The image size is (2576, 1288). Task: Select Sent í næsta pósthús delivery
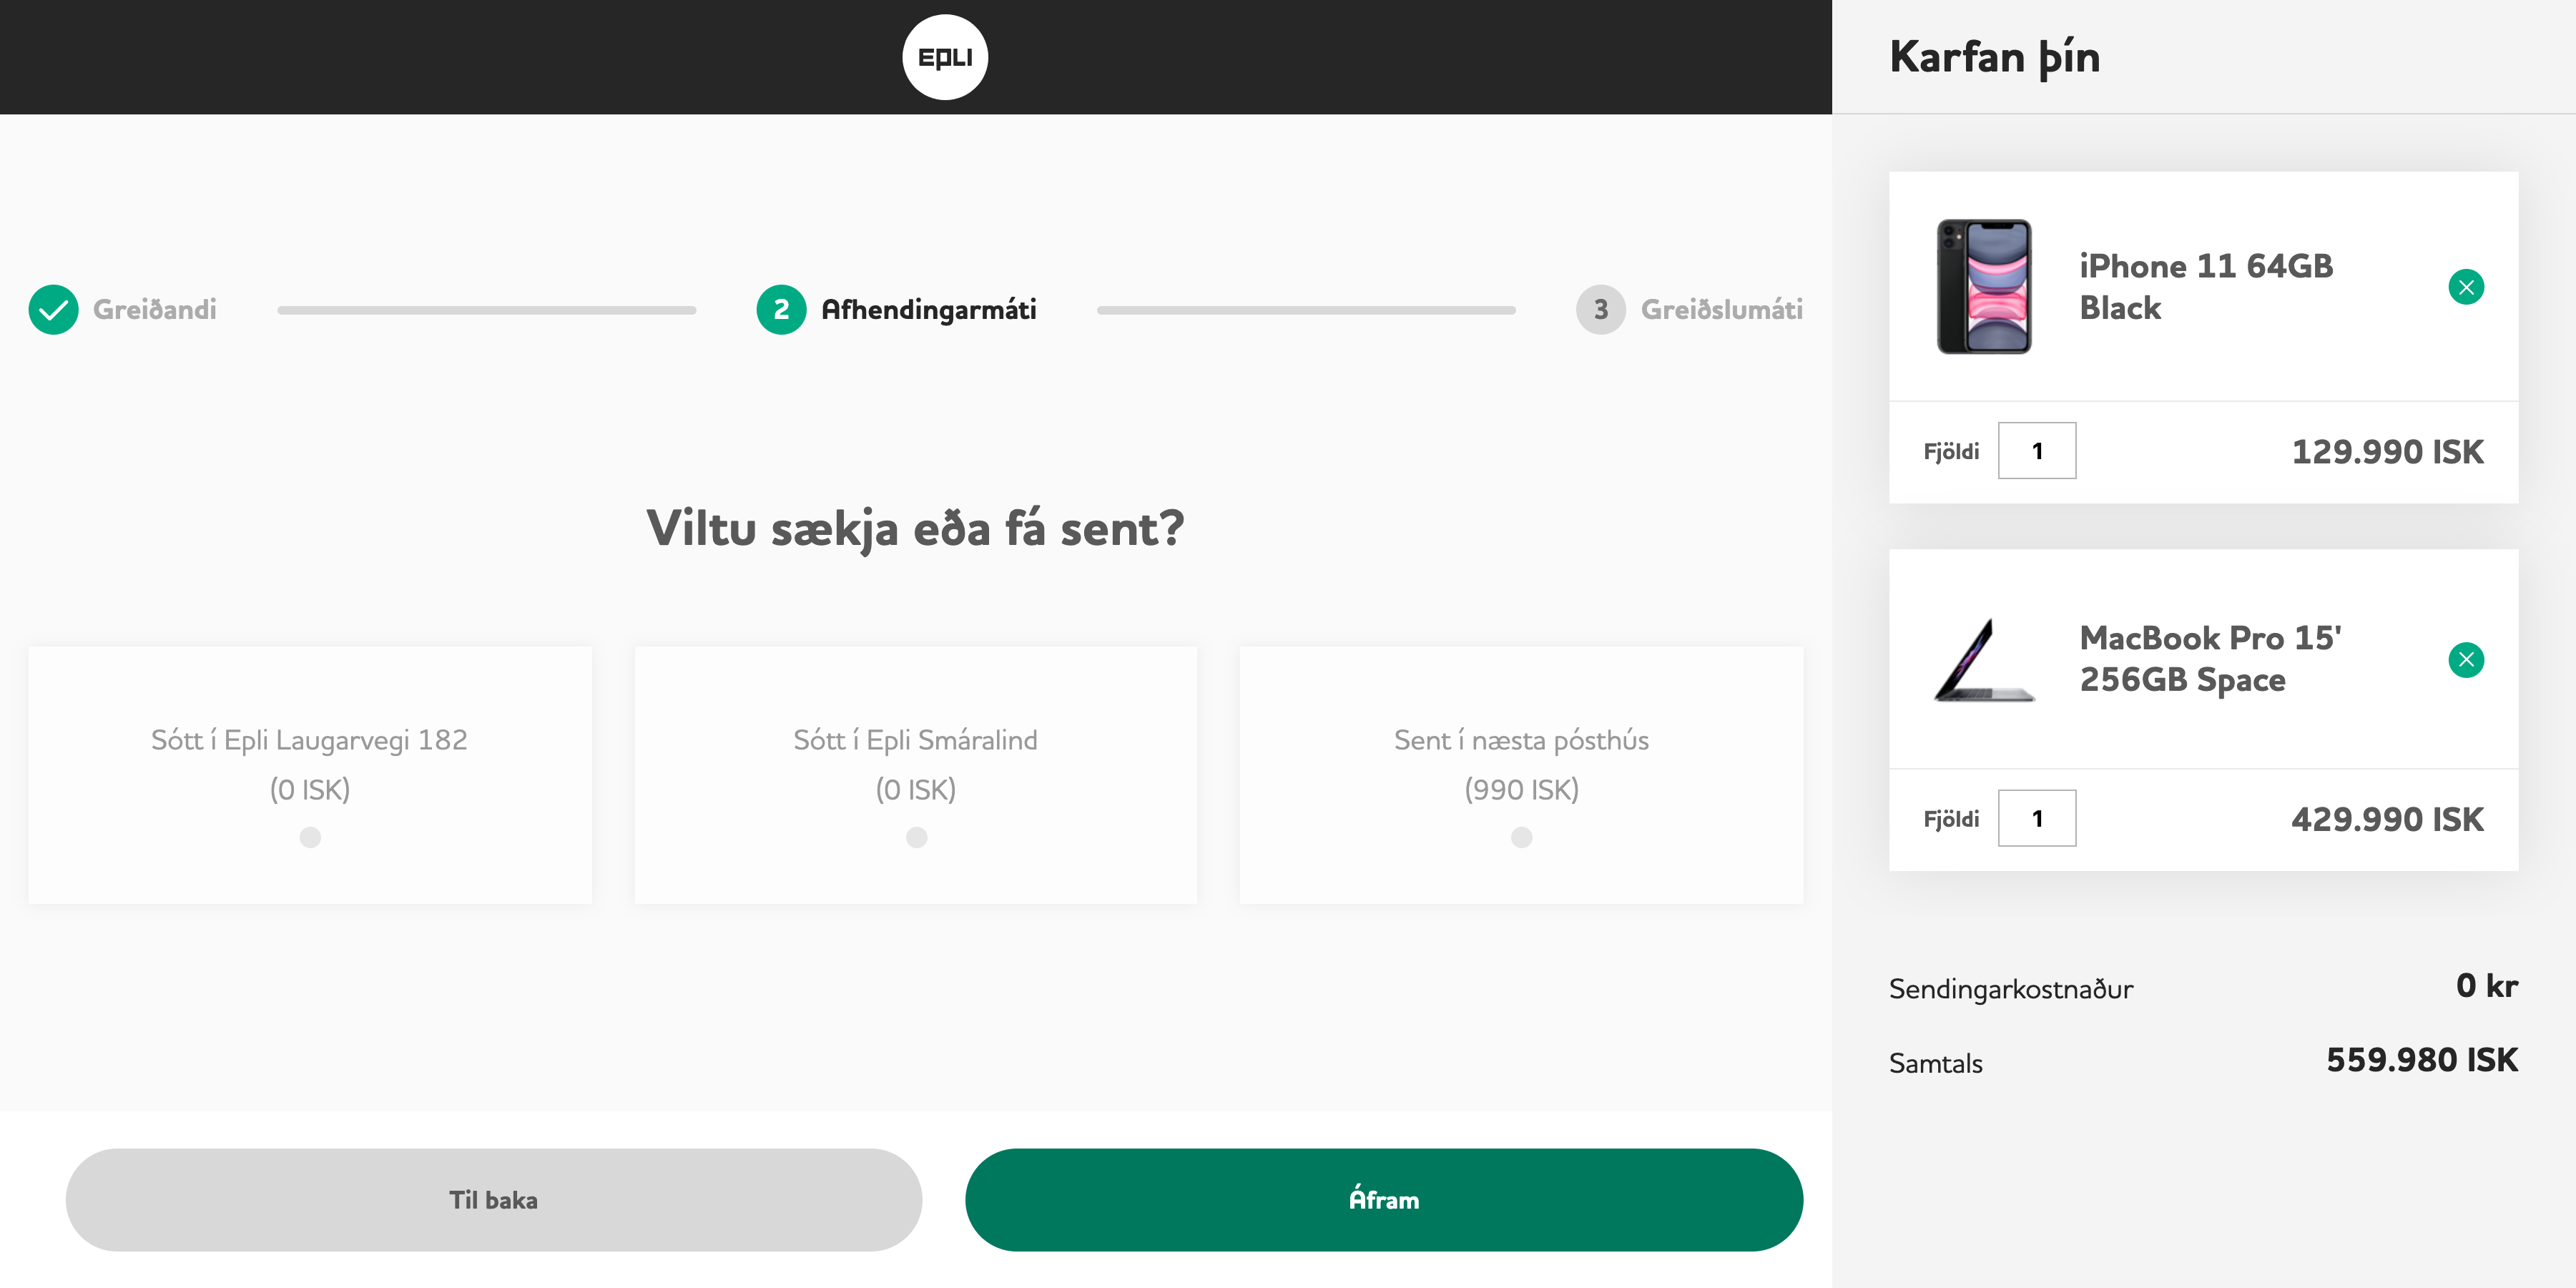[1521, 775]
